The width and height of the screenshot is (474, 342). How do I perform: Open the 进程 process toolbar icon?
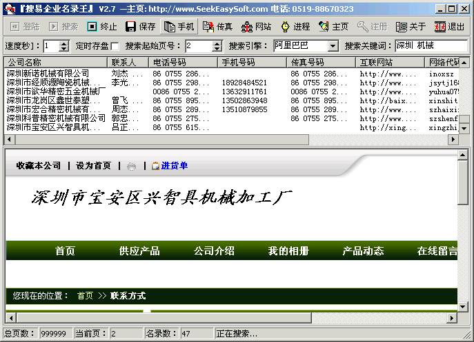[295, 27]
